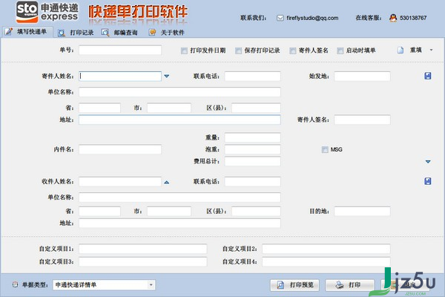The height and width of the screenshot is (297, 445).
Task: Focus the 寄件人姓名 input field
Action: click(x=120, y=76)
